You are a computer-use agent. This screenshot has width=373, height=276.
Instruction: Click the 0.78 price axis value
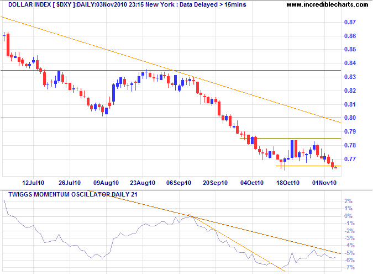pos(350,145)
